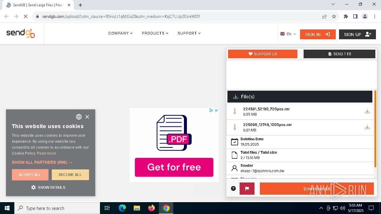
Task: Open Windows Start menu
Action: [7, 208]
